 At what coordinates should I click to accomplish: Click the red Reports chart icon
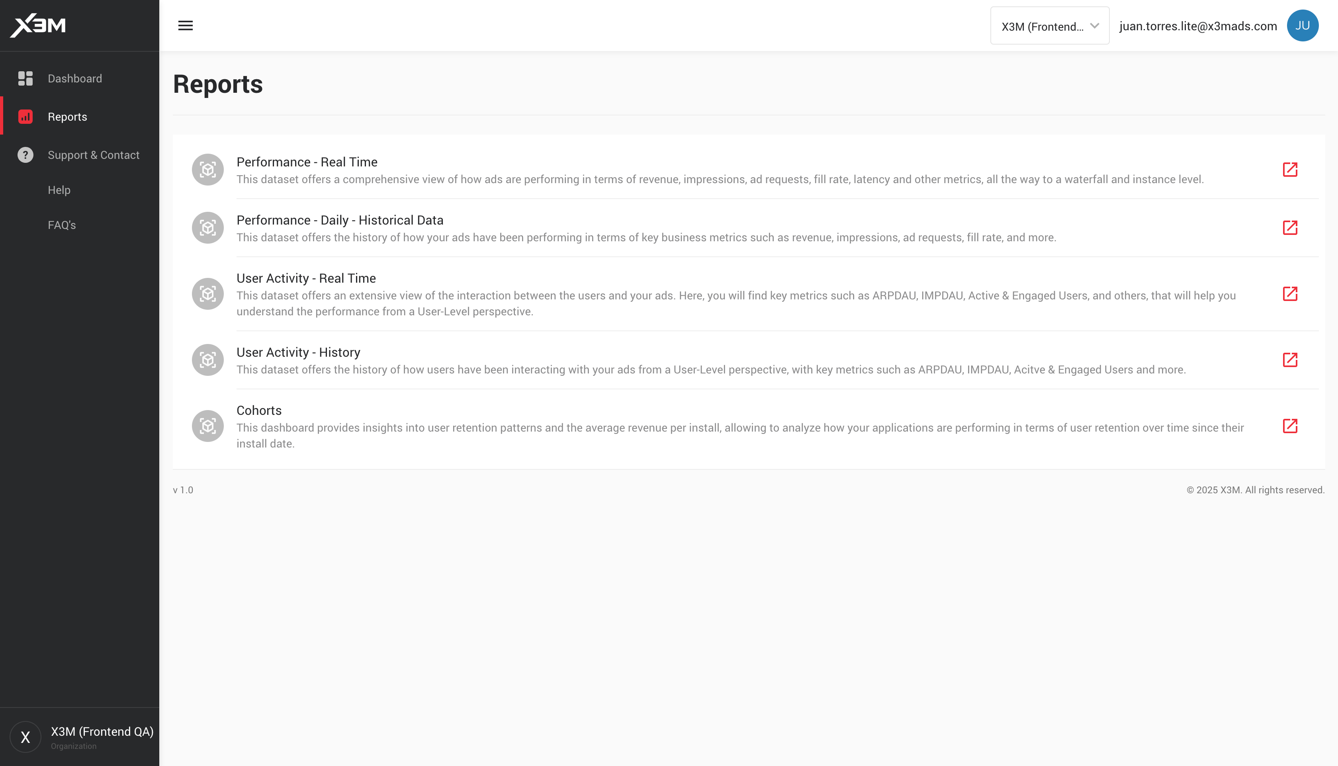(25, 116)
